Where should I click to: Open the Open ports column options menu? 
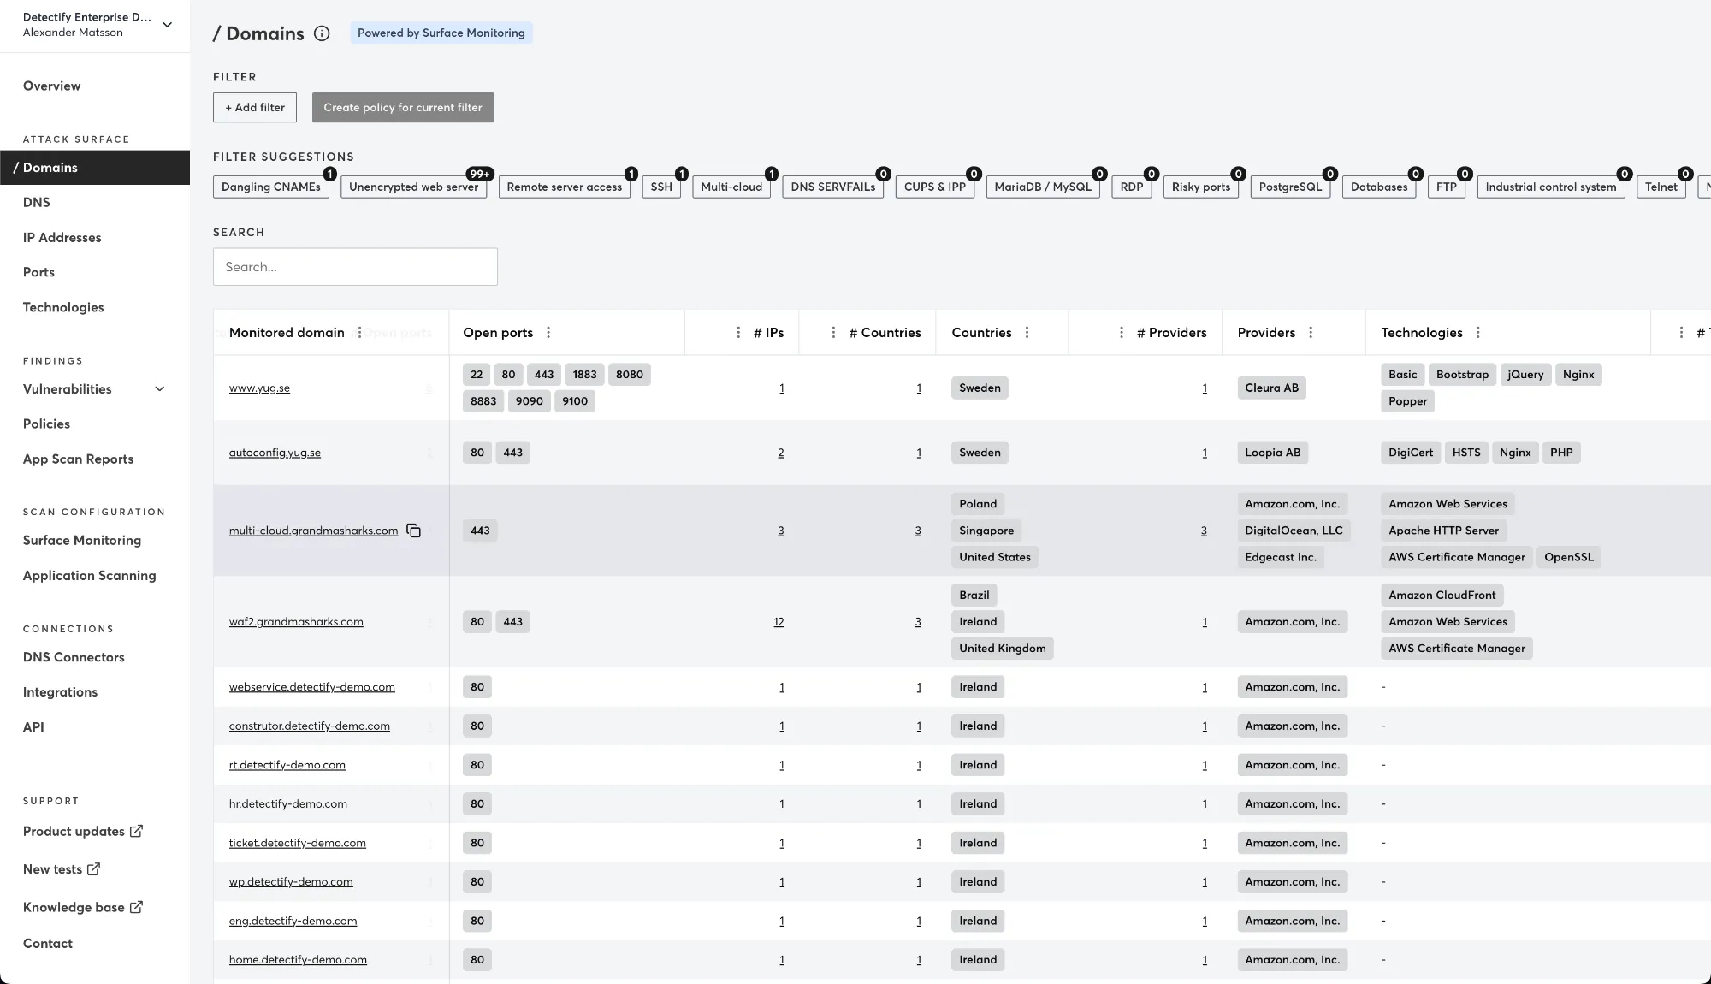point(548,333)
